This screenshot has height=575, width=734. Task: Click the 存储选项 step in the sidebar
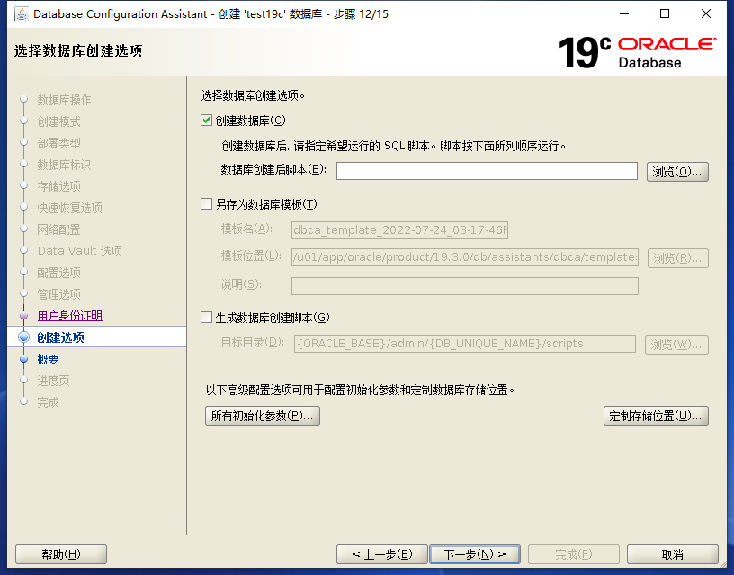(59, 186)
